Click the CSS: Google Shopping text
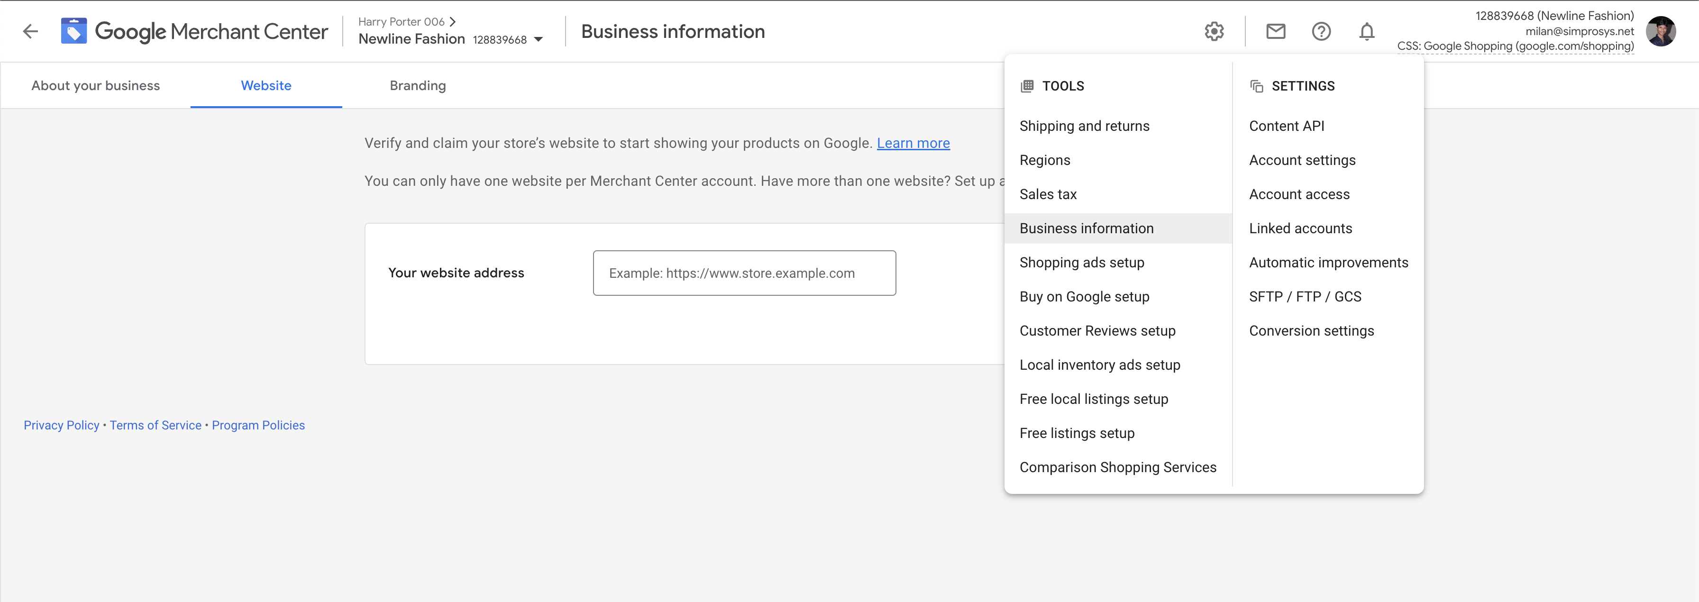 (x=1516, y=46)
